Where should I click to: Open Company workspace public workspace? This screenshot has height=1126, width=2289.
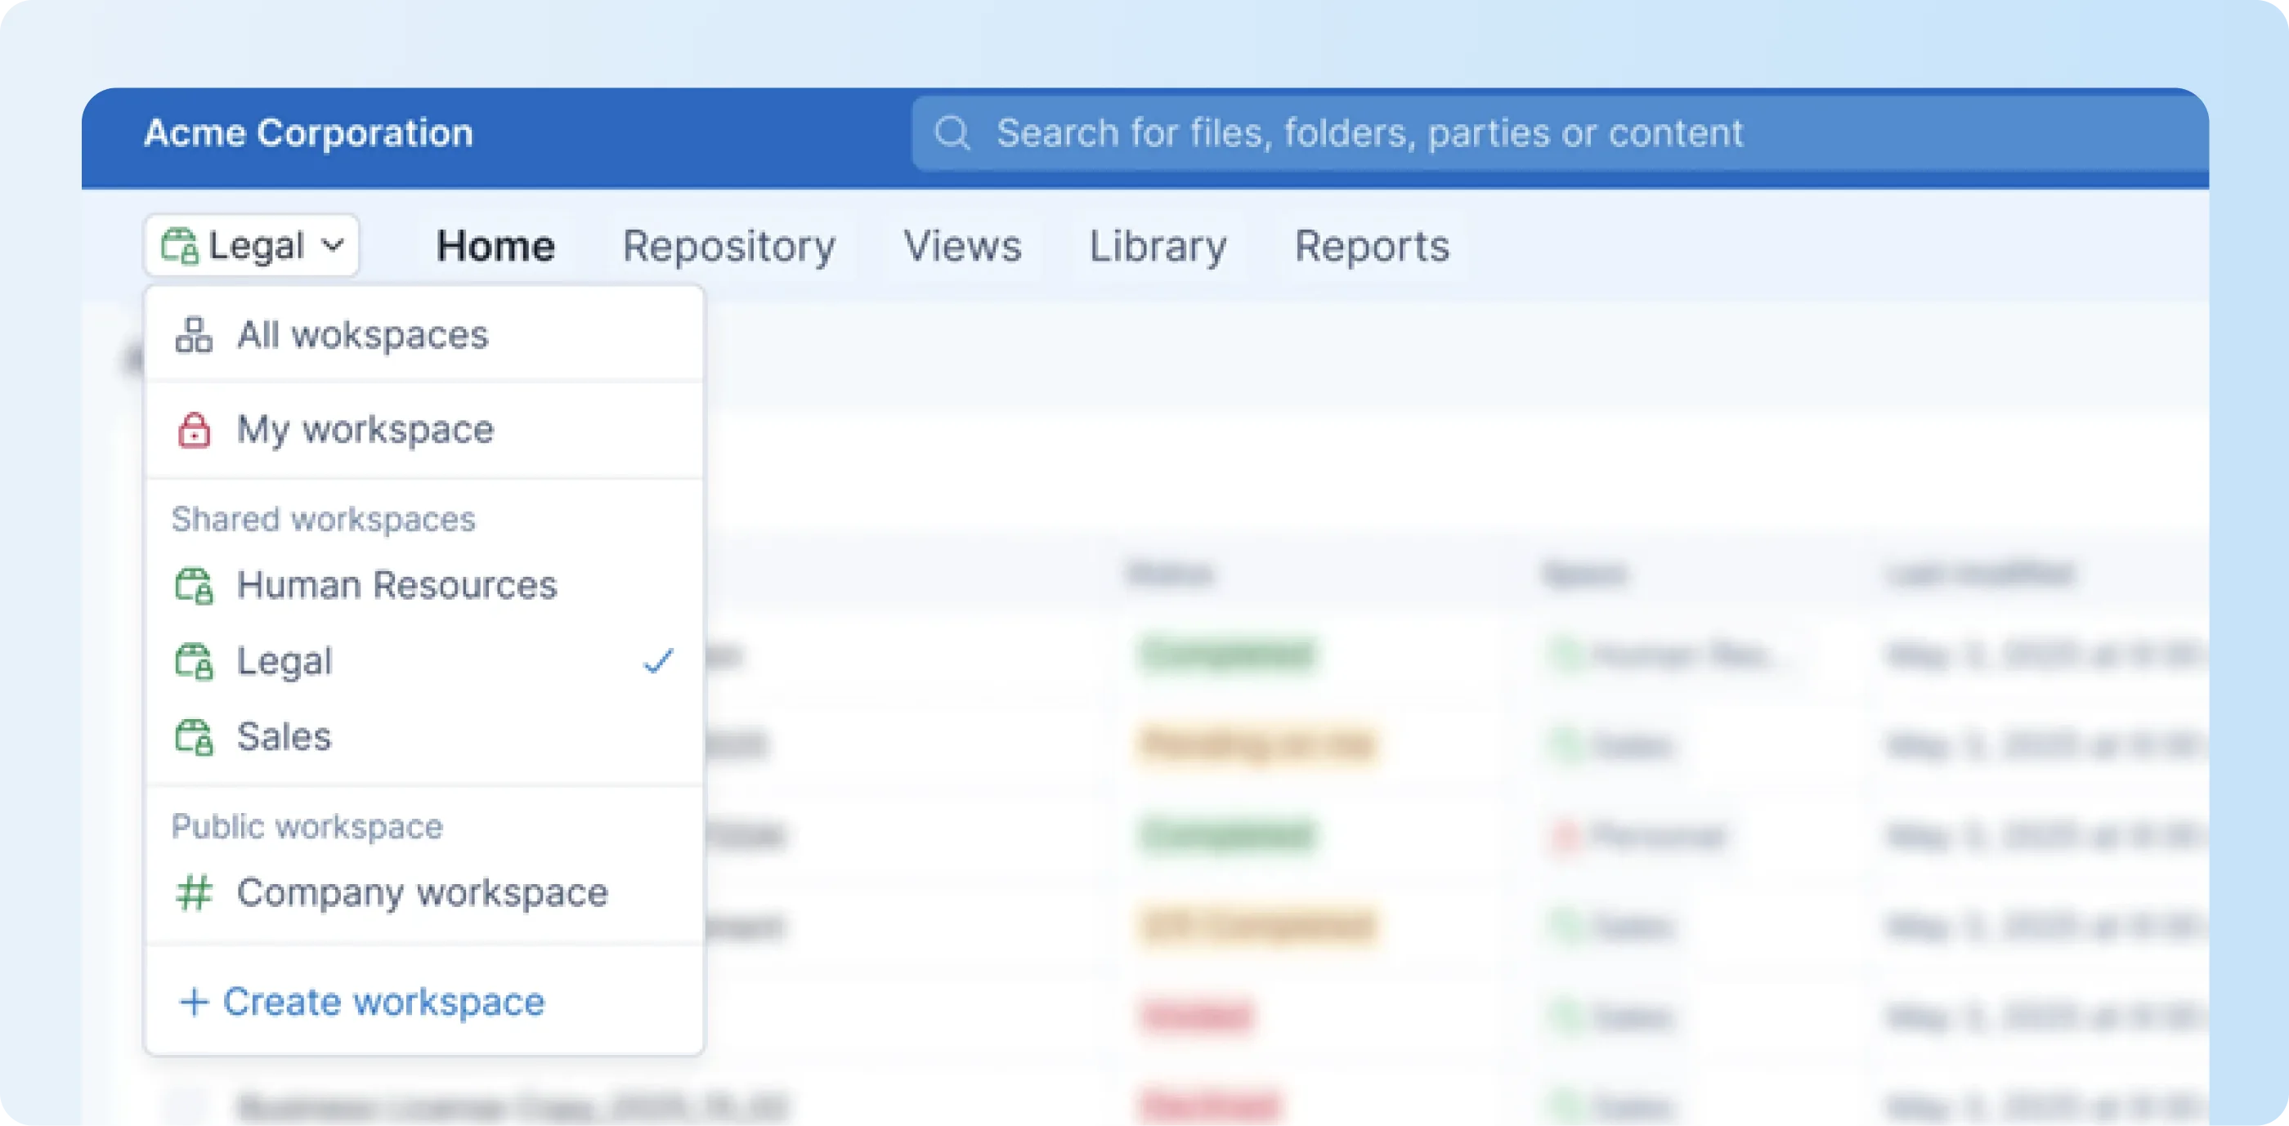click(423, 892)
